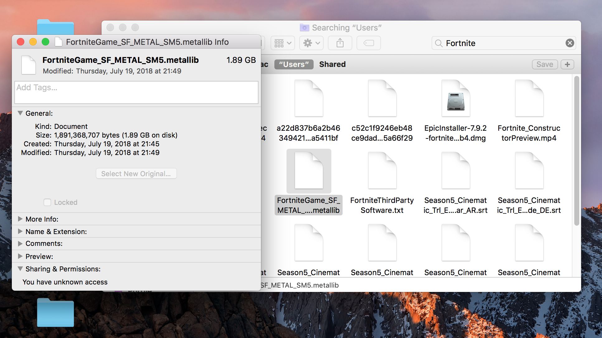The height and width of the screenshot is (338, 602).
Task: Select the FortniteThirdPartySoftware.txt file
Action: tap(382, 171)
